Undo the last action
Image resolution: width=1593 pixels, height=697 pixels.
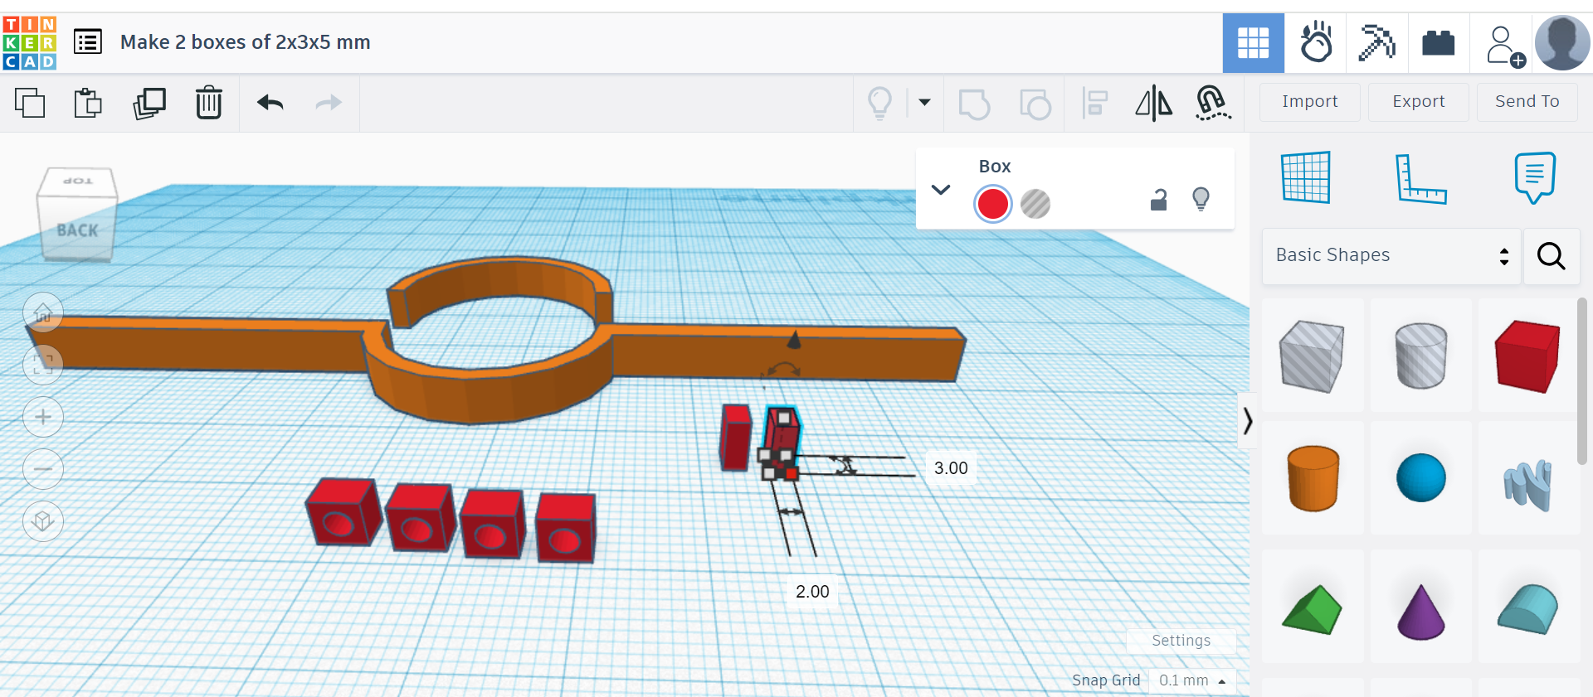[270, 103]
